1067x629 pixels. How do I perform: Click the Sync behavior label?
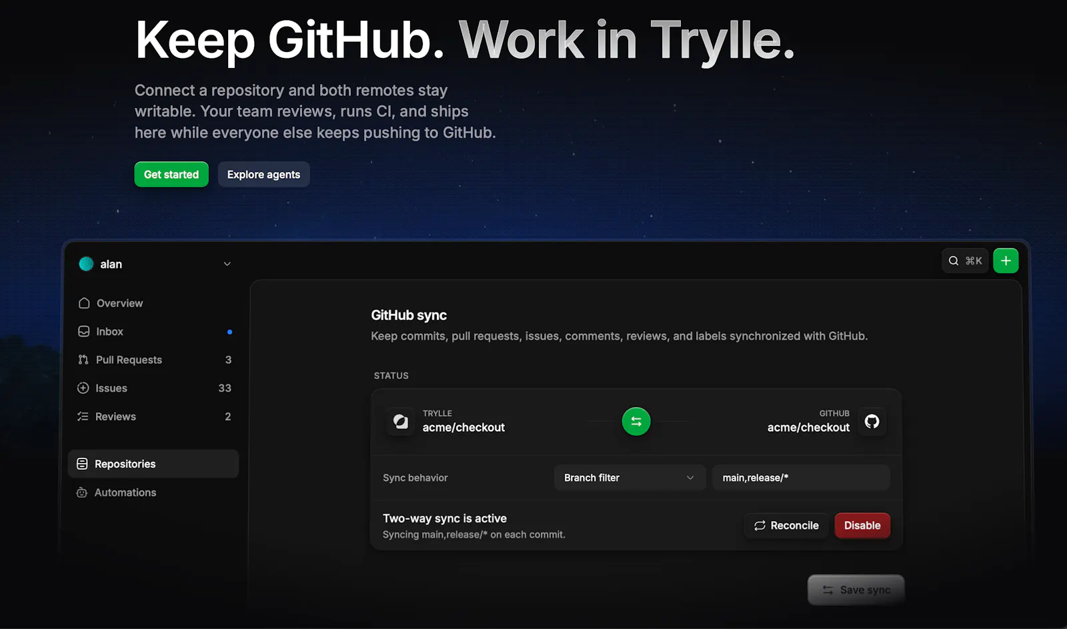tap(415, 478)
